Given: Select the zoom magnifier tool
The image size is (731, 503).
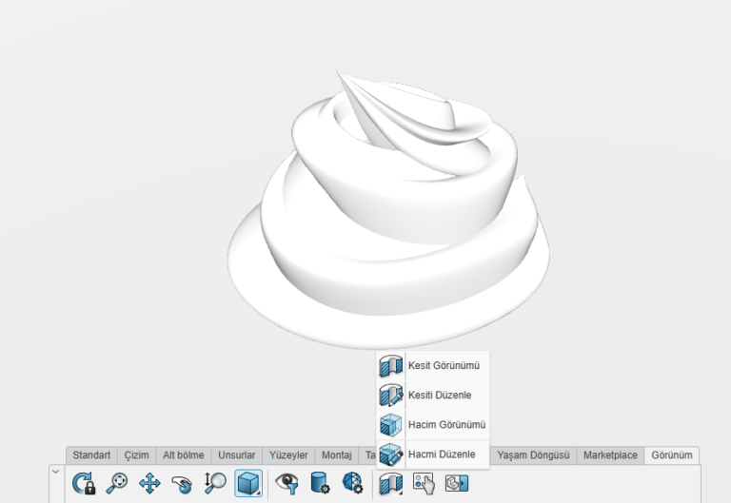Looking at the screenshot, I should [x=117, y=483].
